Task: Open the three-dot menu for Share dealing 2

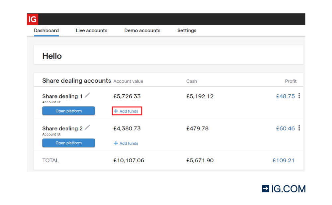Action: tap(299, 128)
